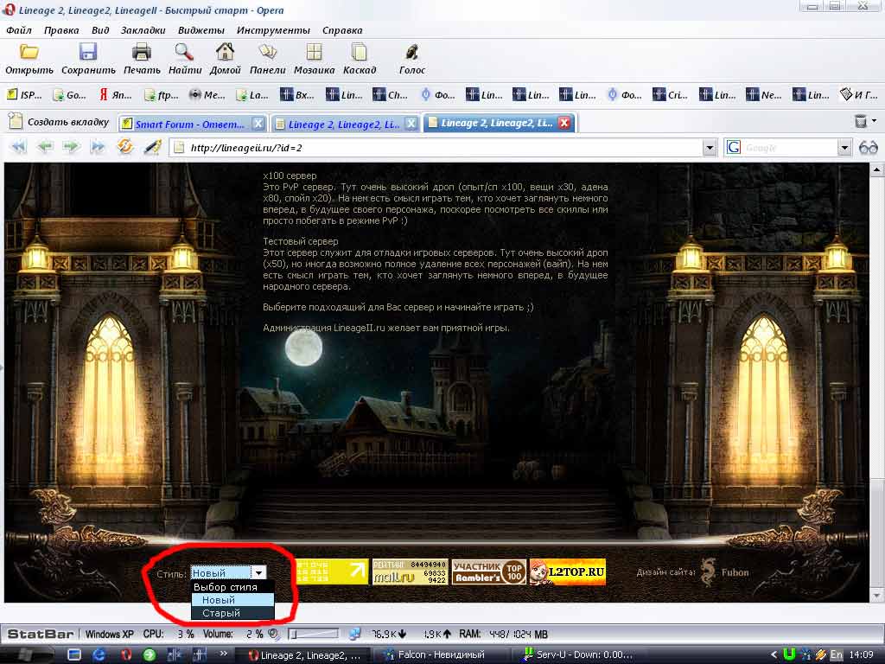The image size is (885, 664).
Task: Open the closed tabs trash icon
Action: click(860, 121)
